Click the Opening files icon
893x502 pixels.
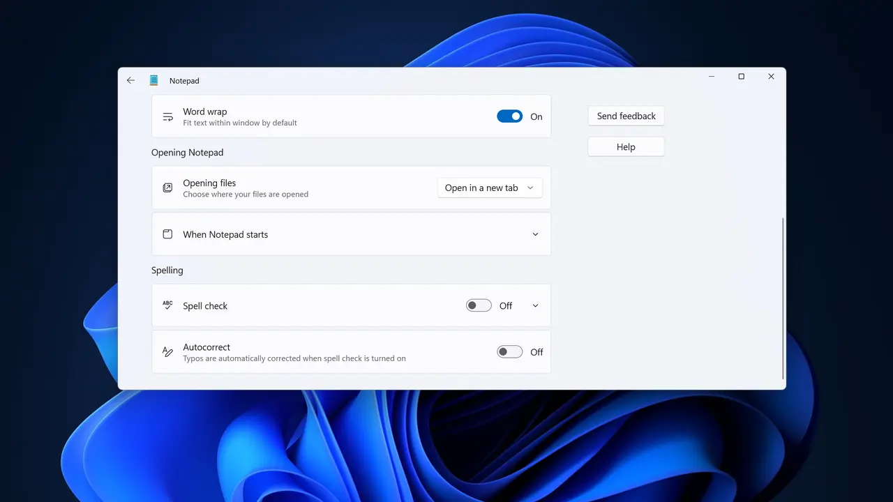pyautogui.click(x=167, y=188)
